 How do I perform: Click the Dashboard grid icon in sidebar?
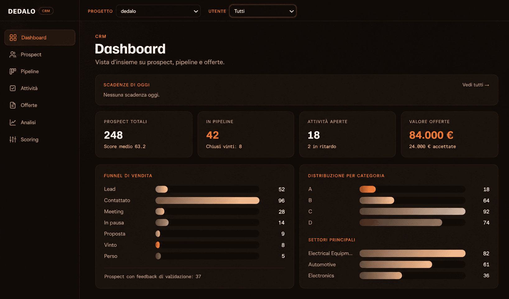click(13, 38)
